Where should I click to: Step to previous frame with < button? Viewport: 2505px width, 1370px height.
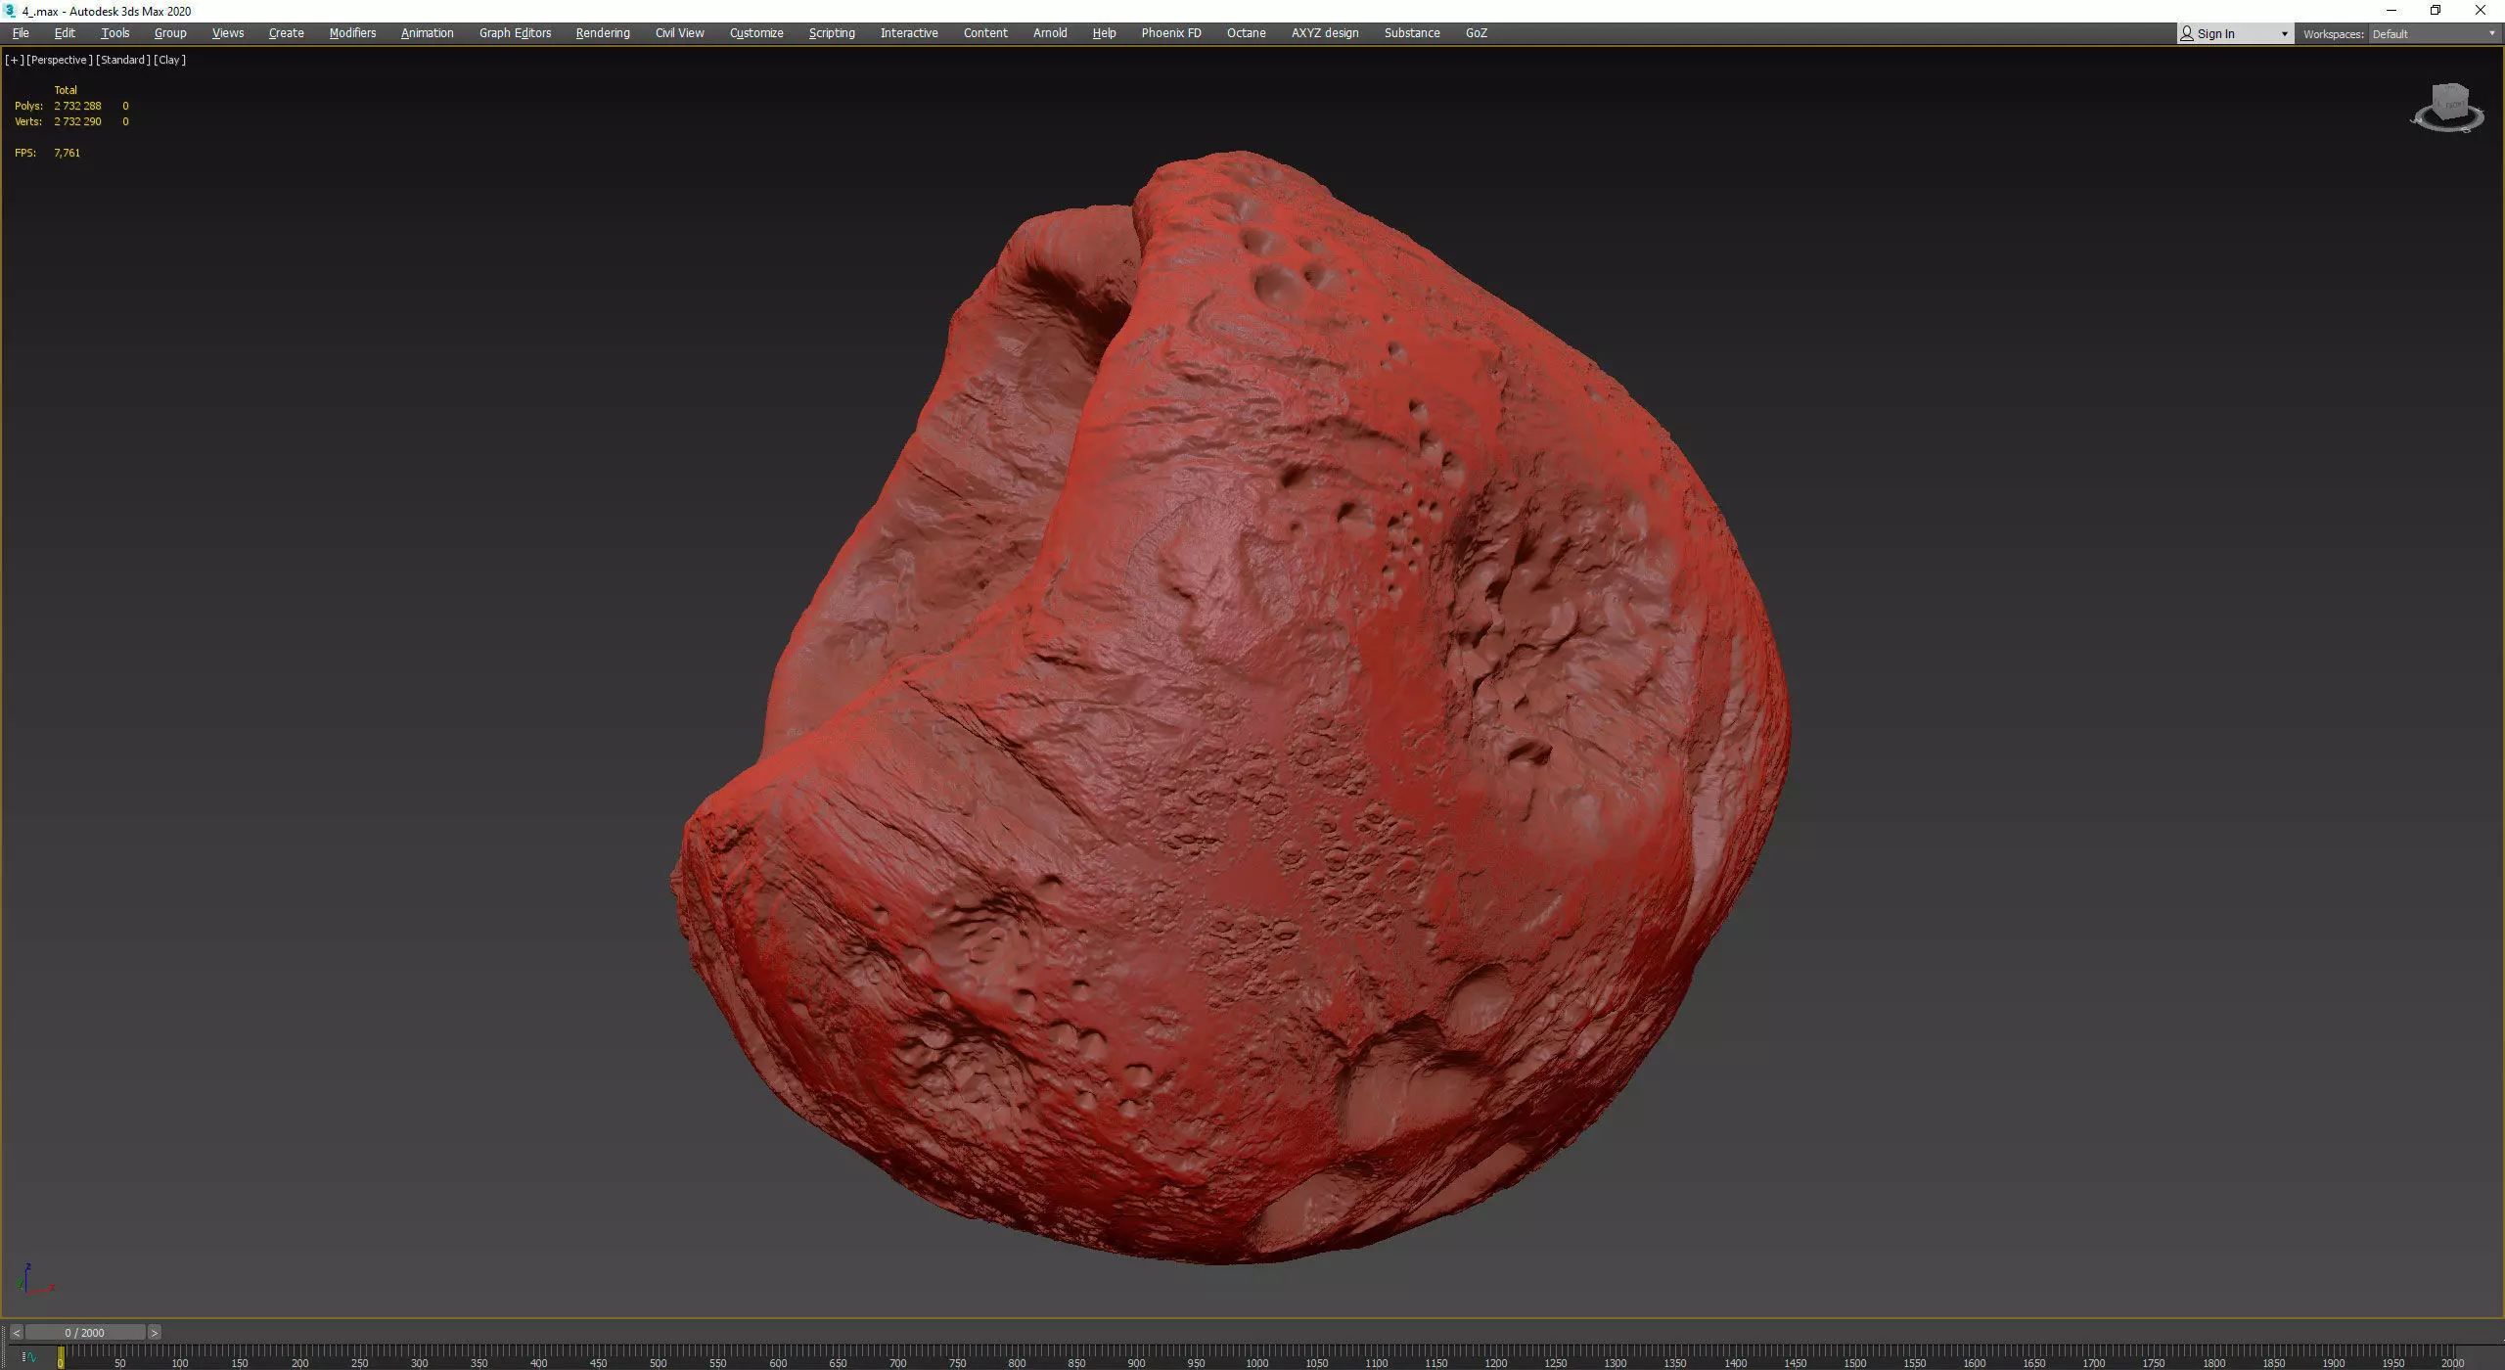(x=16, y=1333)
